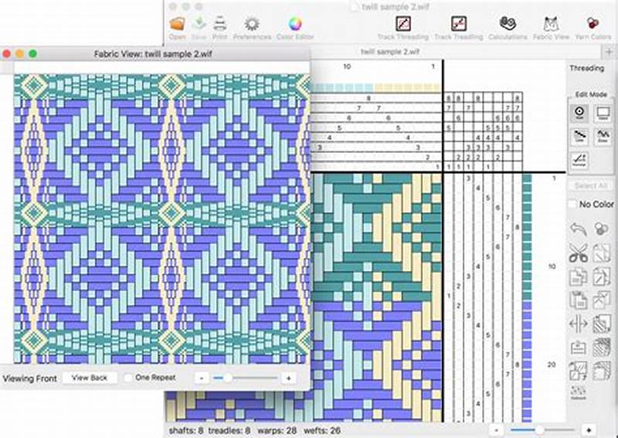Click the paste clipboard icon in sidebar
The width and height of the screenshot is (618, 438).
coord(578,300)
